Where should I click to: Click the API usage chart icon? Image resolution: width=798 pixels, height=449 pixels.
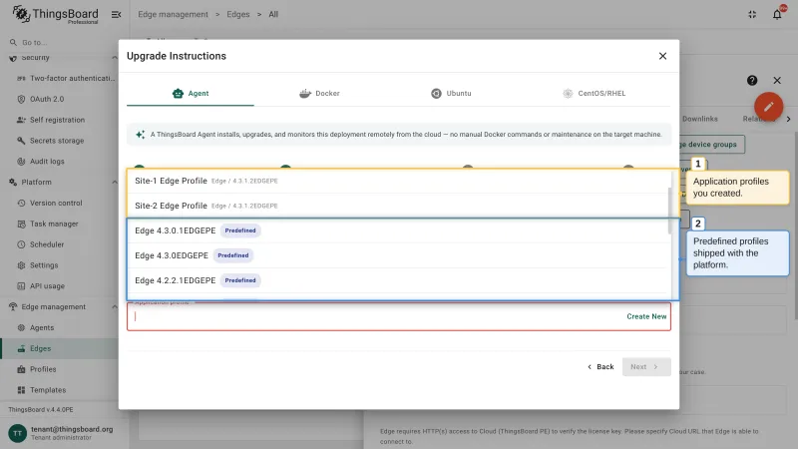click(x=21, y=286)
